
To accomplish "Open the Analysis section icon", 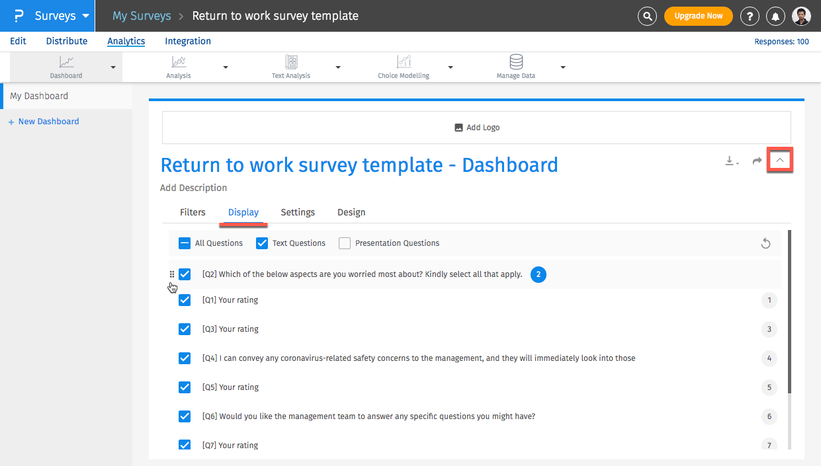I will pos(178,63).
